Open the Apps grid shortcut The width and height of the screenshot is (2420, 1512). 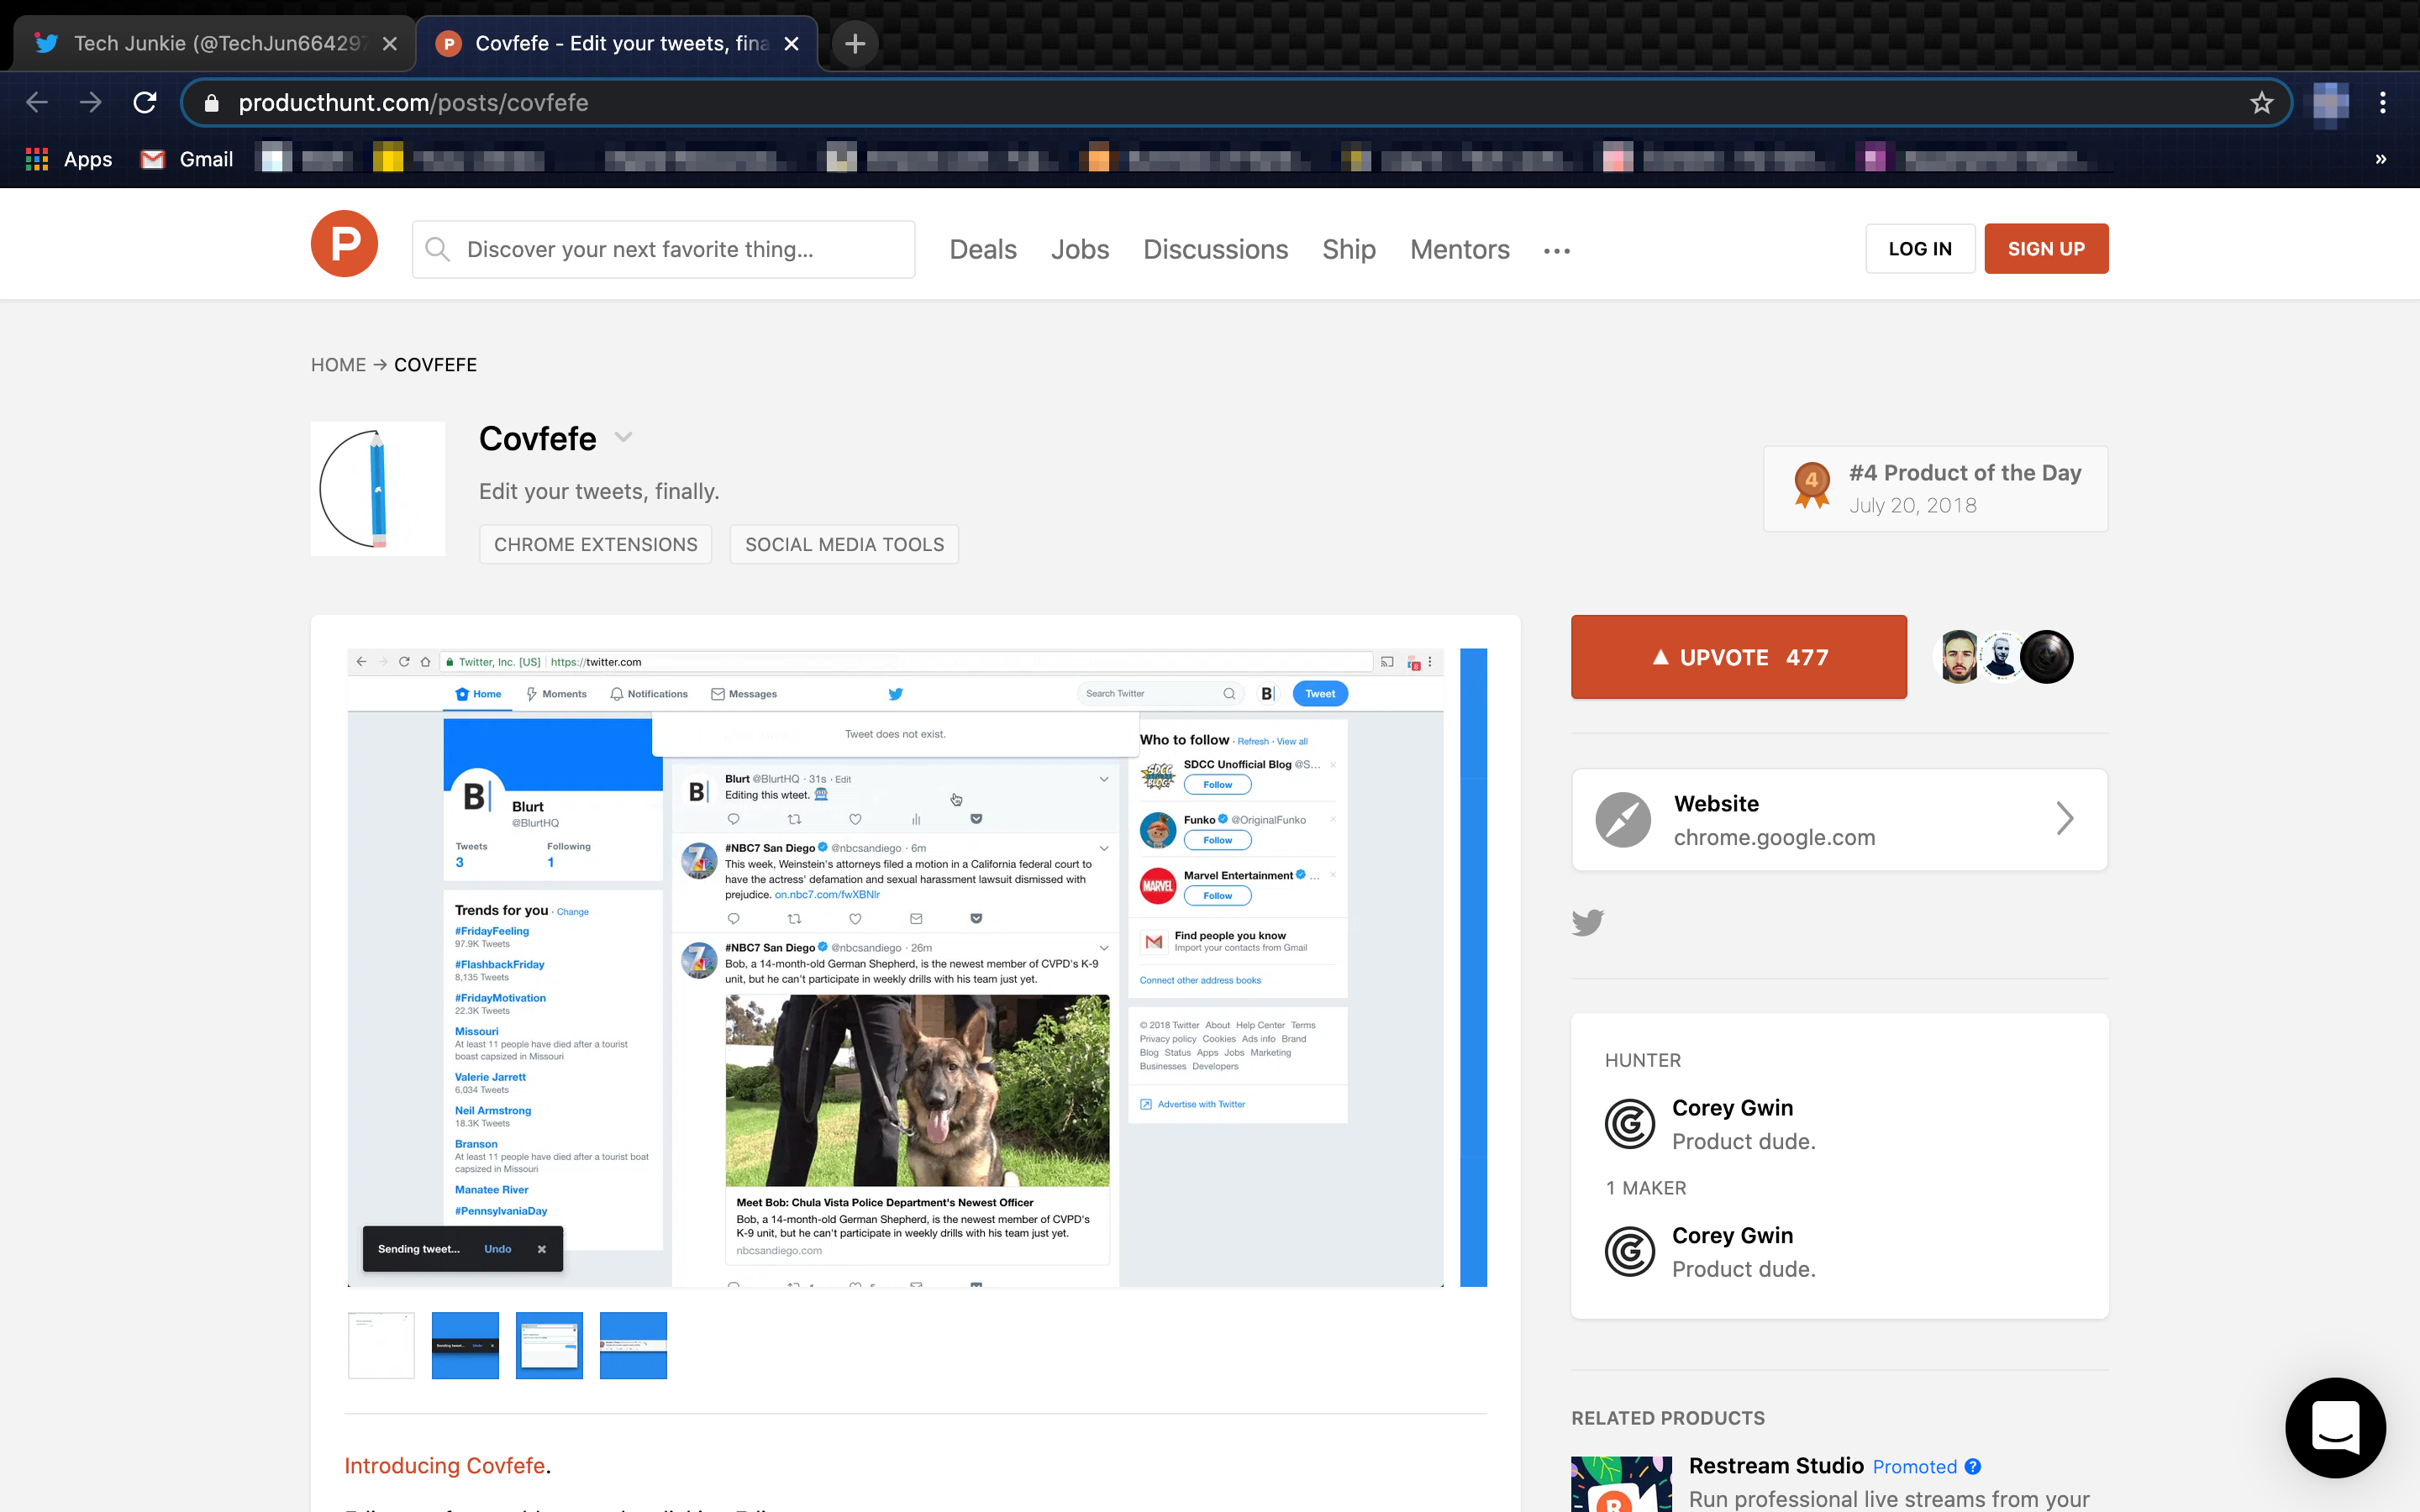click(x=68, y=159)
